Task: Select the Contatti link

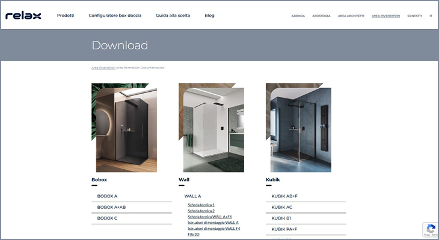Action: coord(414,16)
